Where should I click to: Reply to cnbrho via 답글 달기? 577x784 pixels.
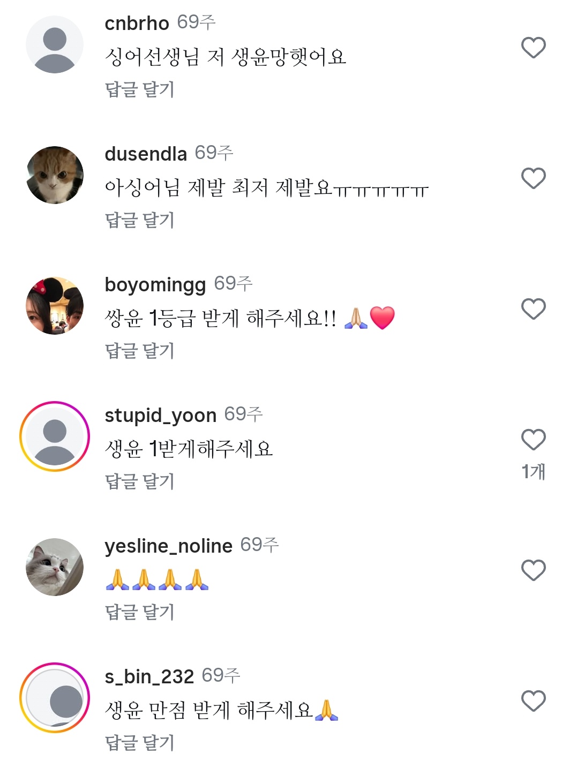pyautogui.click(x=140, y=89)
